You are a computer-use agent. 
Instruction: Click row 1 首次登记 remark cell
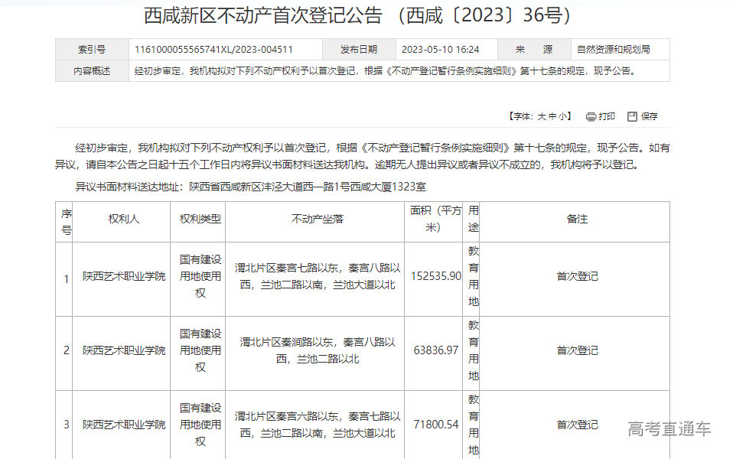point(577,276)
